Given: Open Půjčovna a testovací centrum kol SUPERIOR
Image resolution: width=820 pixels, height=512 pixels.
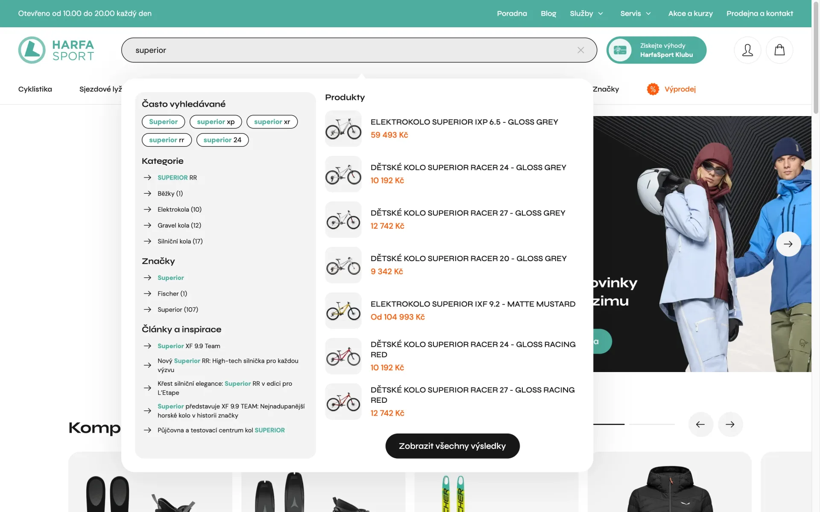Looking at the screenshot, I should click(221, 430).
